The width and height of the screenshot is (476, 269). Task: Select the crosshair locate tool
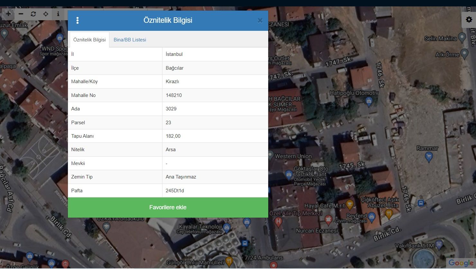click(46, 14)
